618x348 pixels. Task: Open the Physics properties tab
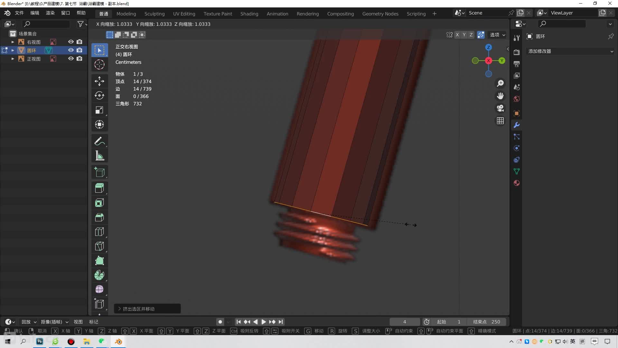[517, 148]
